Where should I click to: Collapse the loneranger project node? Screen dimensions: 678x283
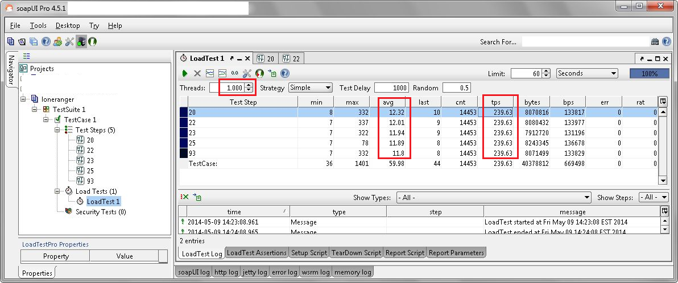coord(23,99)
